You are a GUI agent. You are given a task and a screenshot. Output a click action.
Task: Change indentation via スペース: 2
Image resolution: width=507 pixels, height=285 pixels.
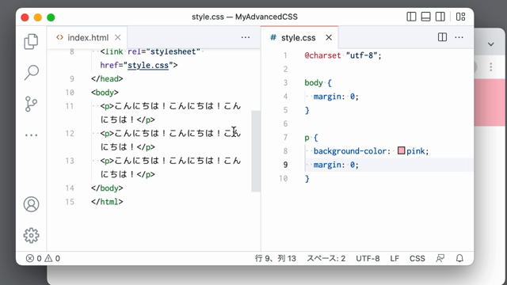[326, 259]
